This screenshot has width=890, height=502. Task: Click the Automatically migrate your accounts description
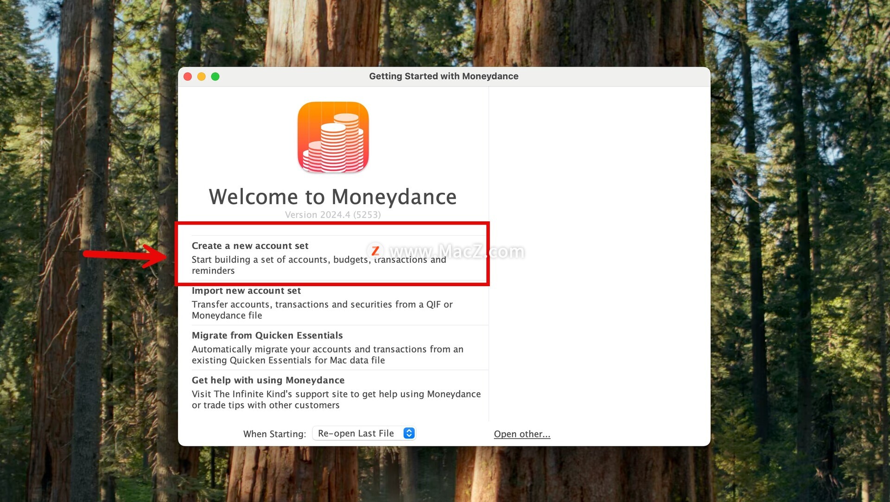click(x=327, y=355)
